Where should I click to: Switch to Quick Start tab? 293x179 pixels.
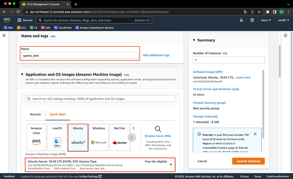pyautogui.click(x=58, y=114)
